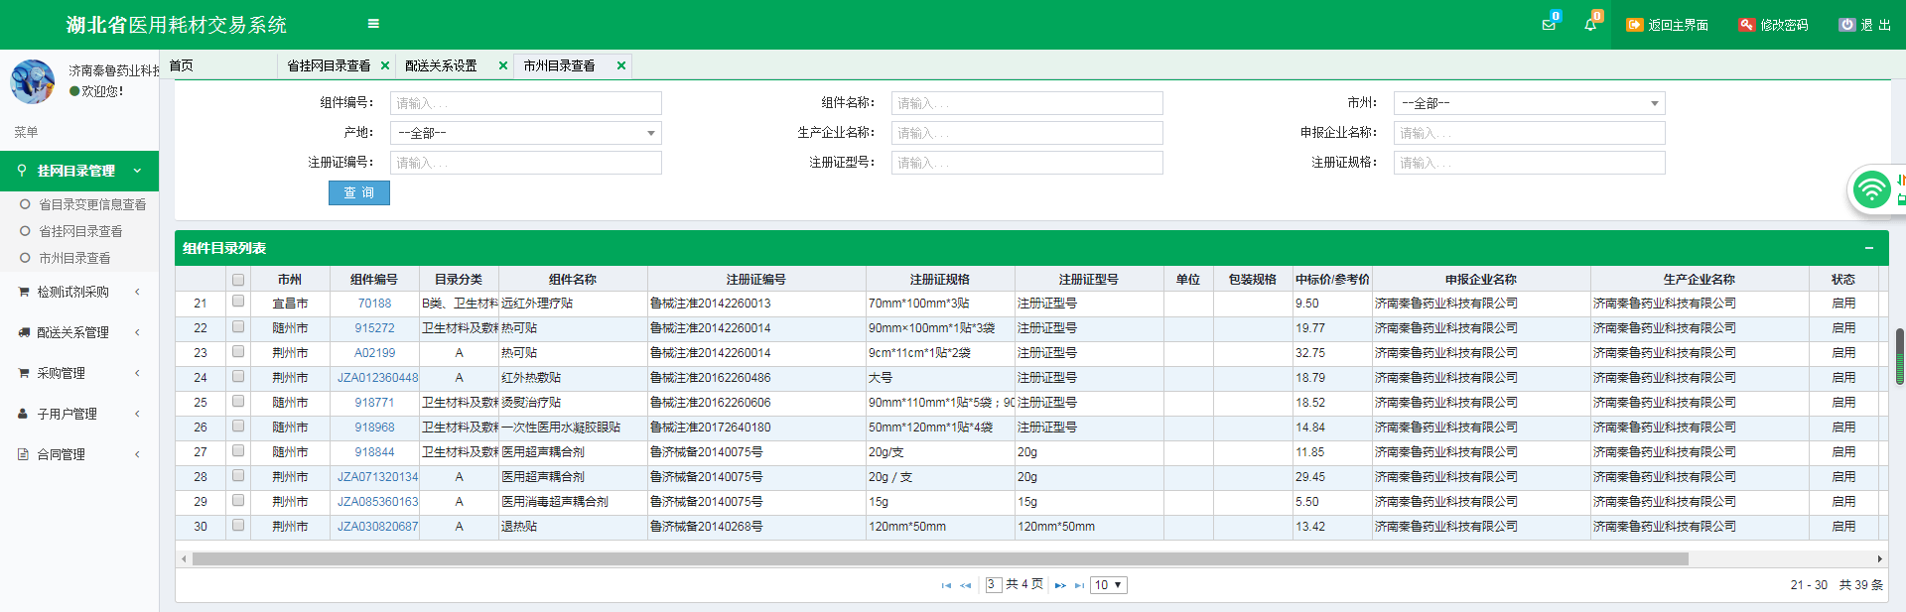Open 省挂网目录查看 in the sidebar
The height and width of the screenshot is (612, 1906).
tap(80, 231)
